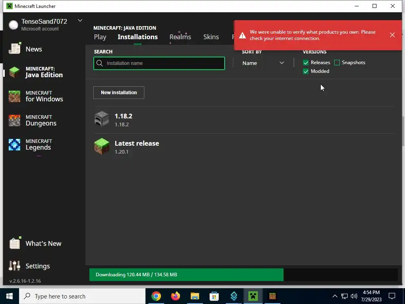Viewport: 405px width, 304px height.
Task: Open the News section icon
Action: tap(15, 48)
